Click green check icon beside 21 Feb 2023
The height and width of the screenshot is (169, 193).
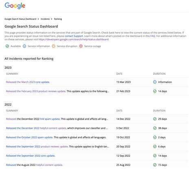pyautogui.click(x=155, y=91)
